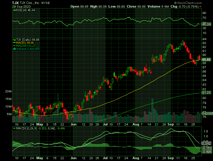Image resolution: width=213 pixels, height=161 pixels.
Task: Click the 'TJX (Daily) 88.88' legend label
Action: [x=28, y=40]
